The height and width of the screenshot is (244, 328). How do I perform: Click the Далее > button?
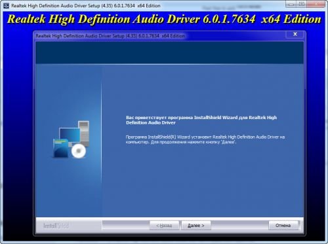pyautogui.click(x=196, y=225)
